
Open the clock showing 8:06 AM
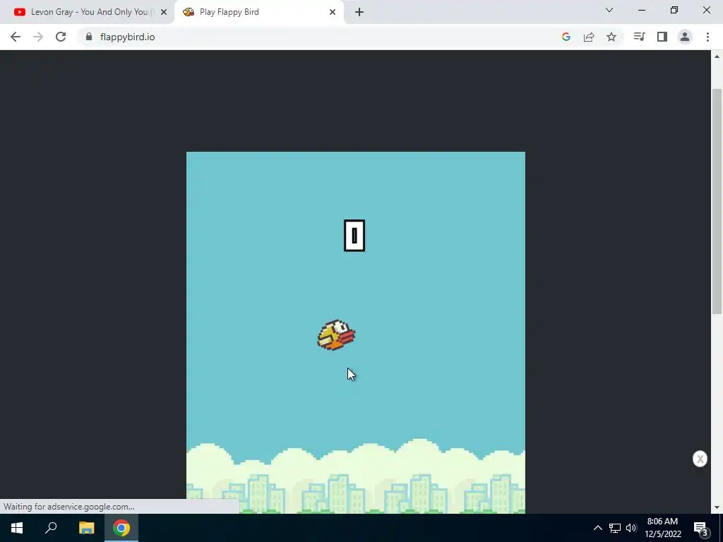(662, 528)
